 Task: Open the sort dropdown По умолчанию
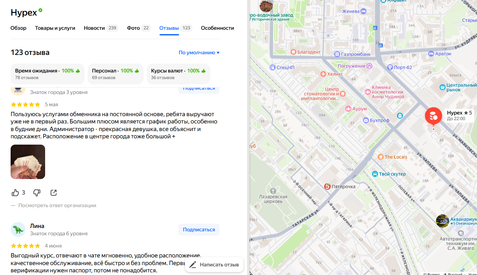[199, 53]
